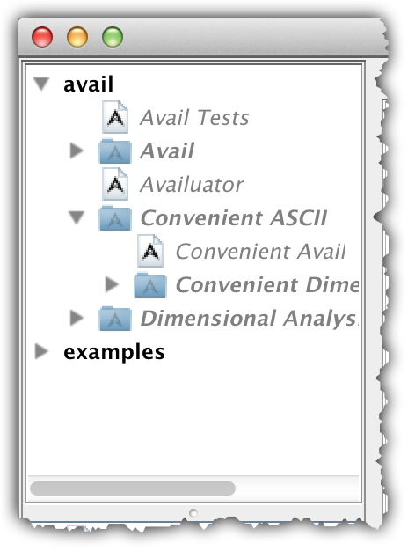Select the Avail Tests module label
The height and width of the screenshot is (551, 408).
click(x=194, y=117)
